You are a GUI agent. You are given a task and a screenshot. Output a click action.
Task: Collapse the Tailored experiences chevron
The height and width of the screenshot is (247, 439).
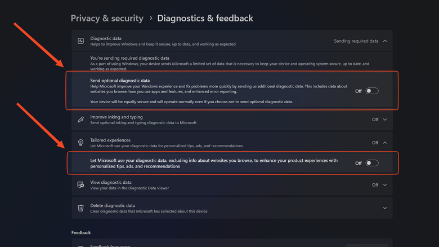385,143
